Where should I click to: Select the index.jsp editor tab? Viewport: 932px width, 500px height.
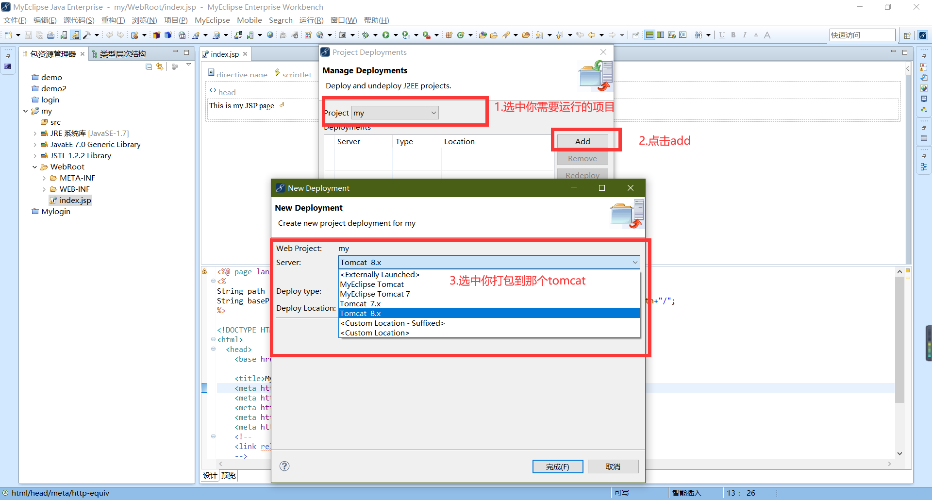coord(224,54)
